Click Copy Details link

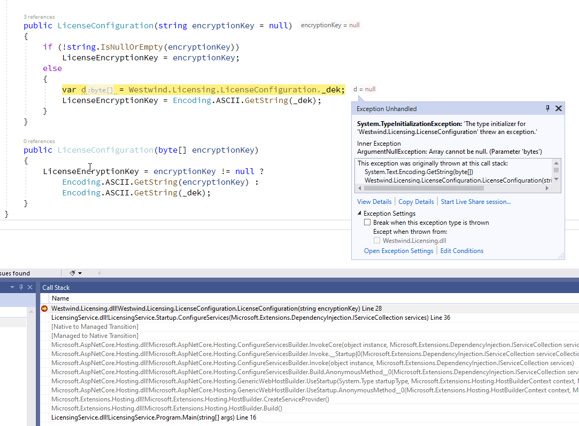(416, 202)
